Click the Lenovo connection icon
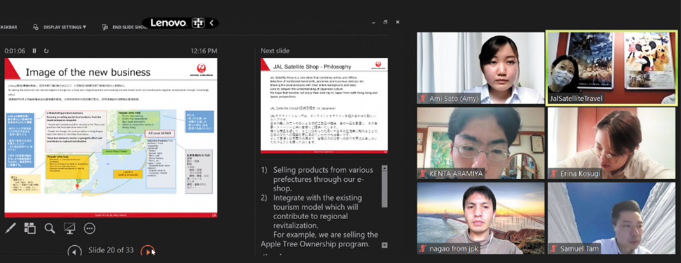This screenshot has height=263, width=681. point(197,23)
